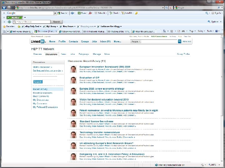
Task: Switch to the Velkommen til SINTEF browser tab
Action: 70,31
